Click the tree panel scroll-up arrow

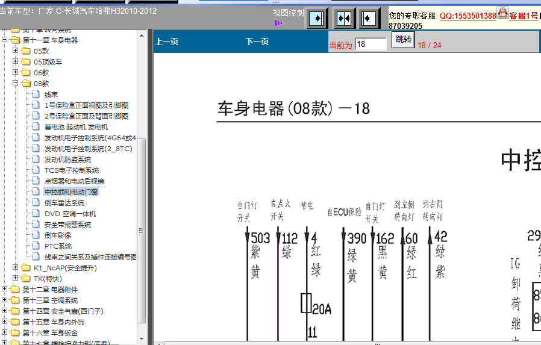tap(142, 35)
